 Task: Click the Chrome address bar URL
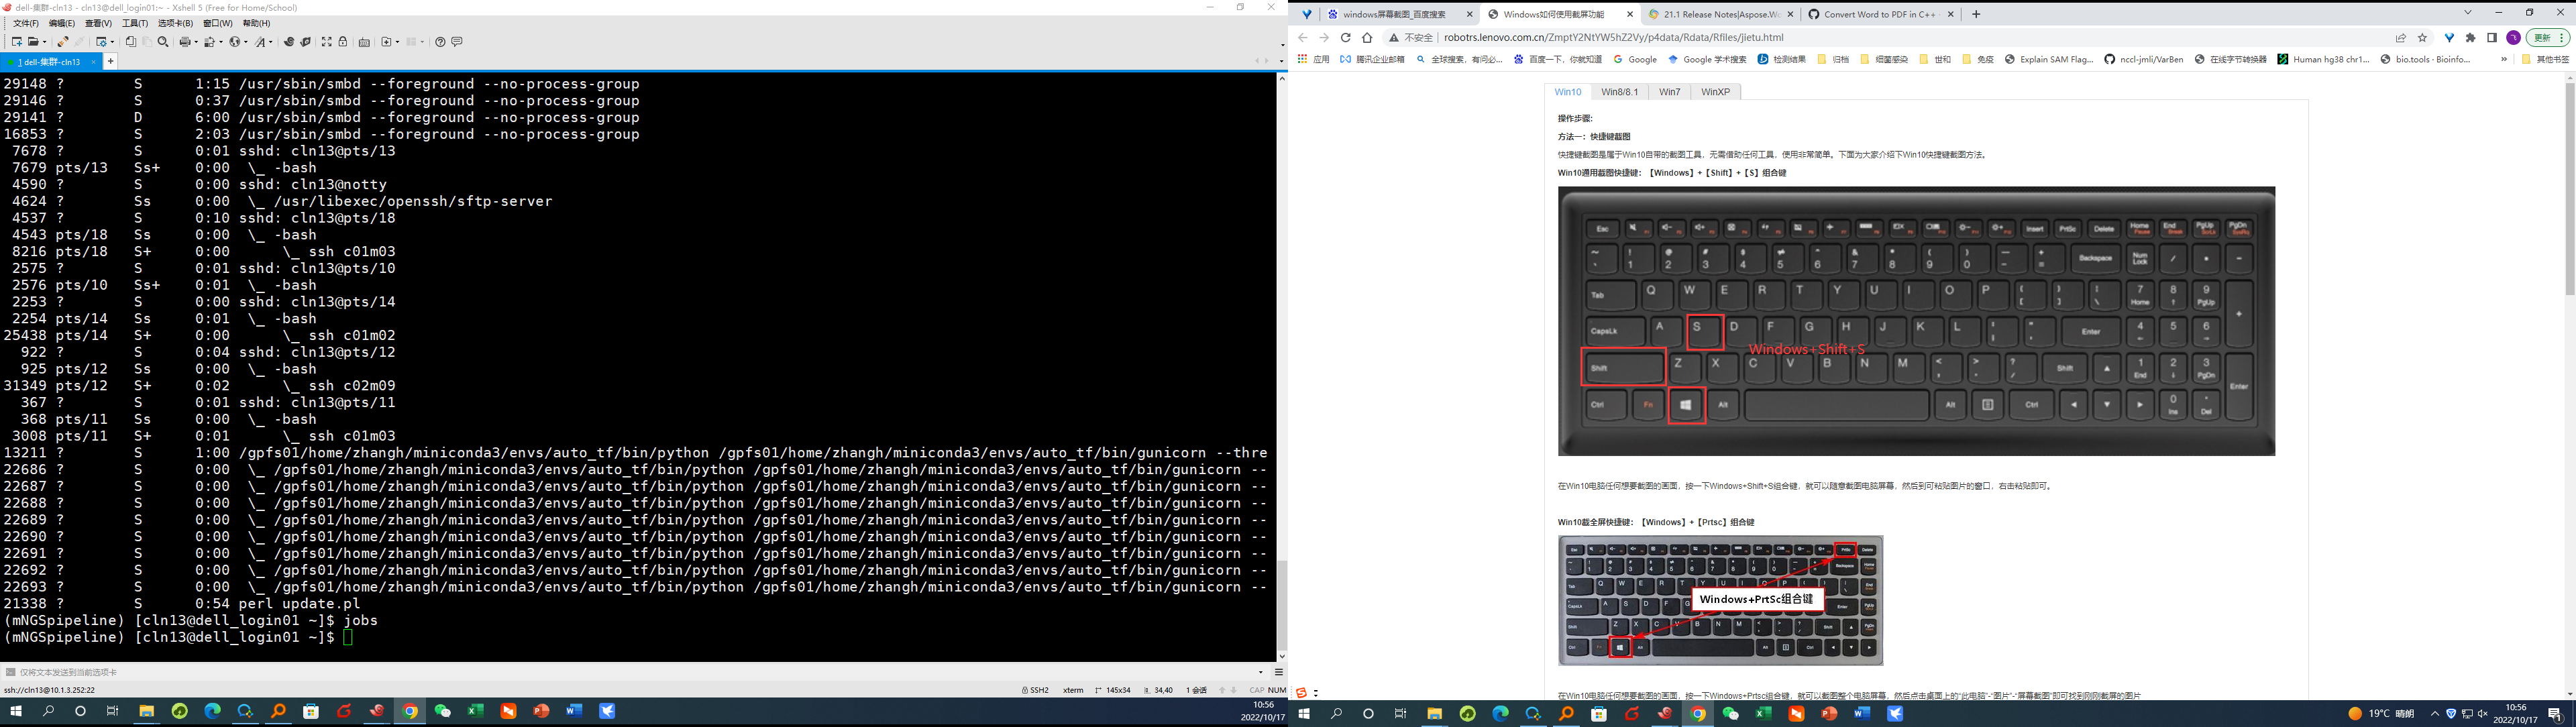click(x=1613, y=38)
